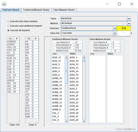The height and width of the screenshot is (132, 138).
Task: Switch to Traditional Mutants Viewer tab
Action: [x=36, y=10]
